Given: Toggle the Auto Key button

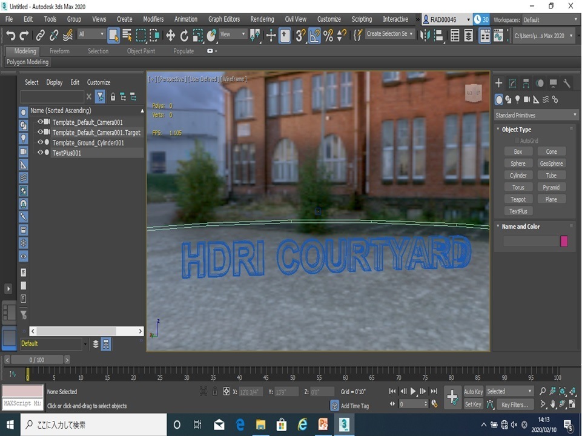Looking at the screenshot, I should (x=473, y=391).
